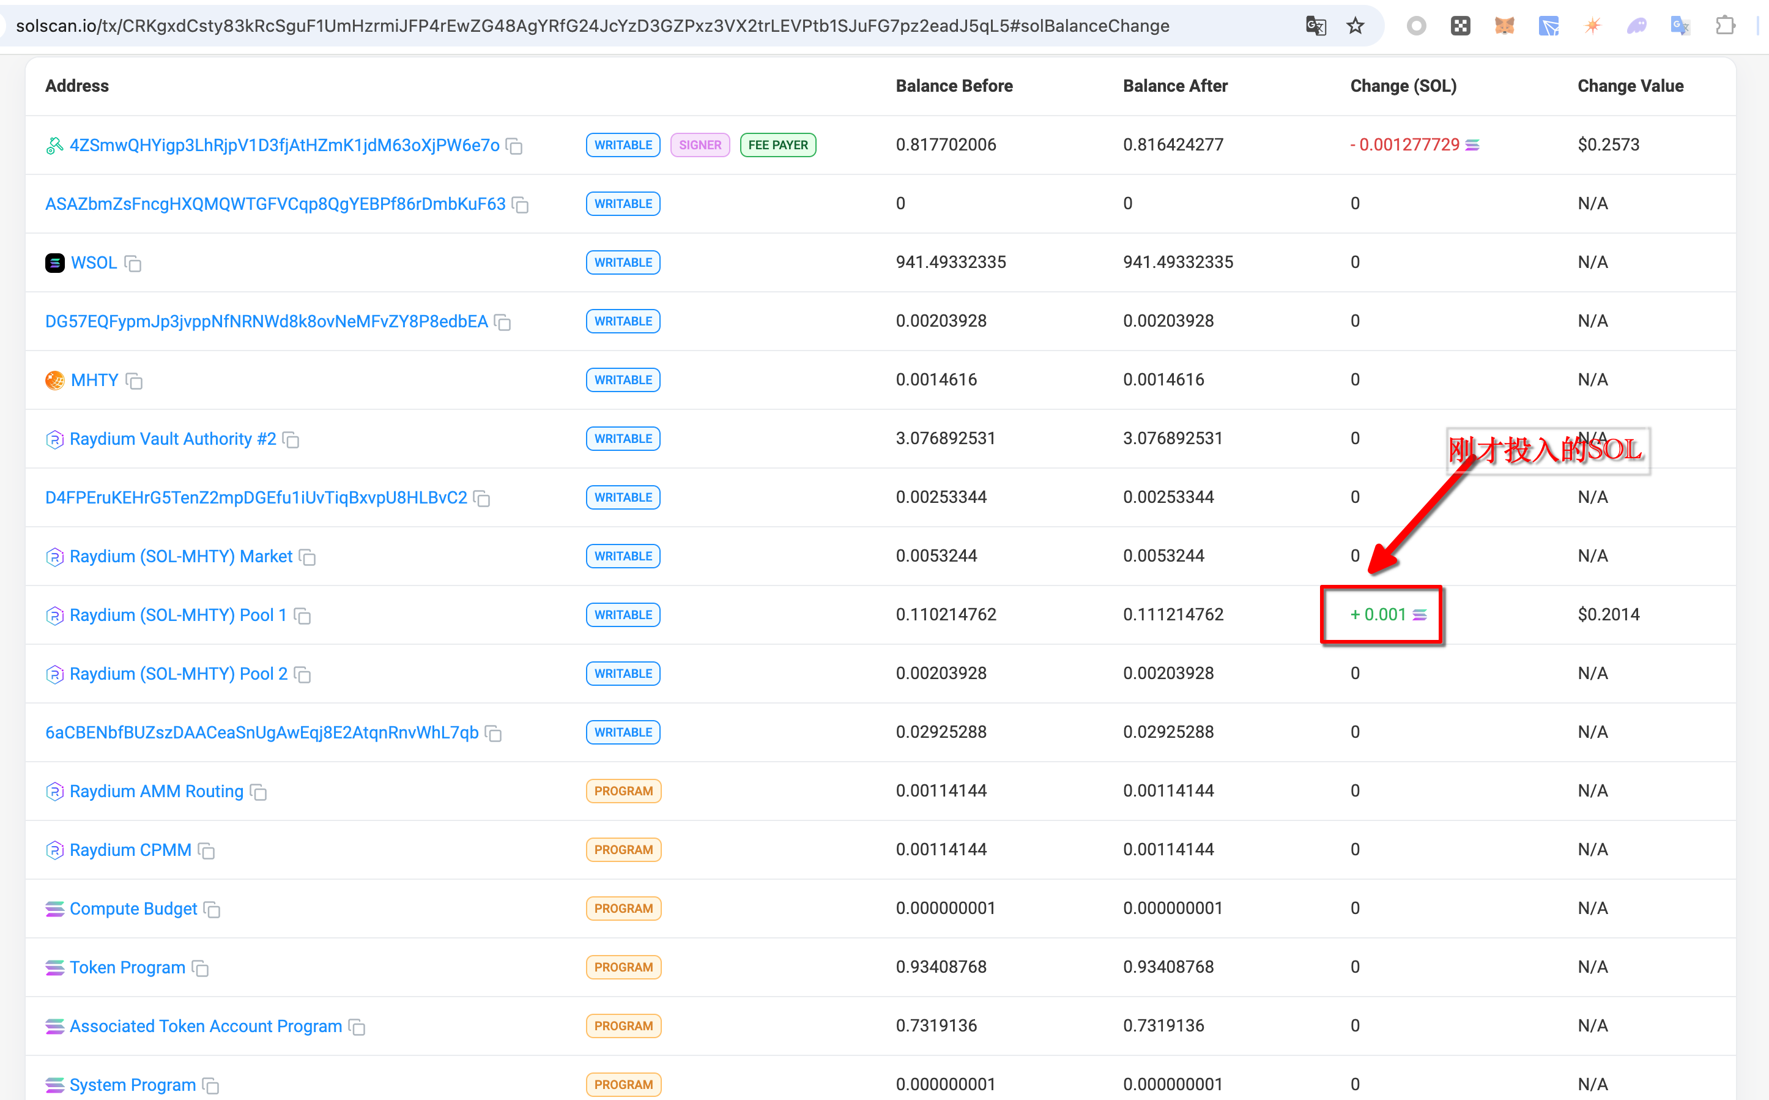Screen dimensions: 1769x1100
Task: Copy Raydium Vault Authority #2 address
Action: (291, 439)
